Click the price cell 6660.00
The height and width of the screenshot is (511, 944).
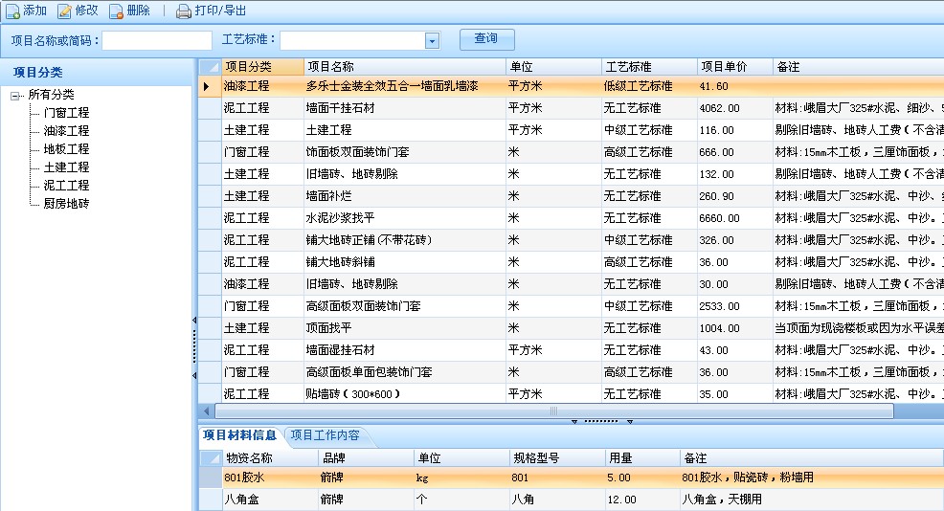(x=735, y=218)
